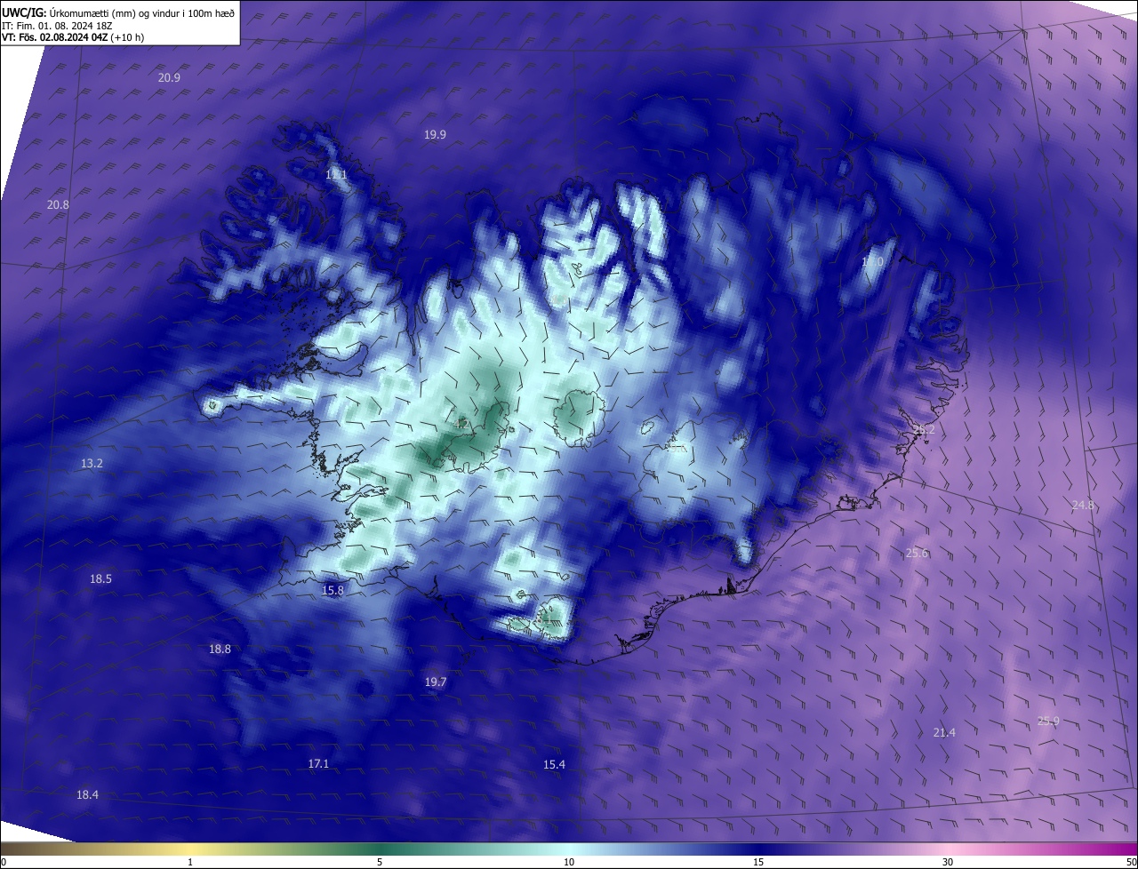Click the map value 21.4
This screenshot has height=869, width=1138.
coord(944,732)
